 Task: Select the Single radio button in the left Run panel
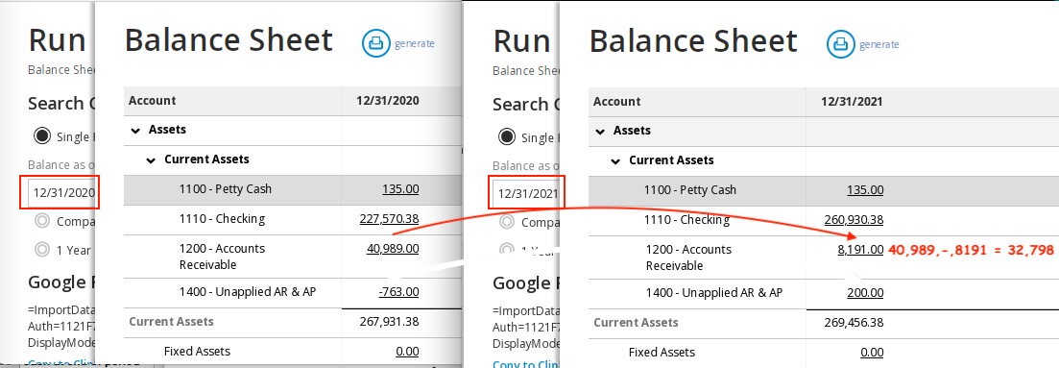pyautogui.click(x=42, y=136)
